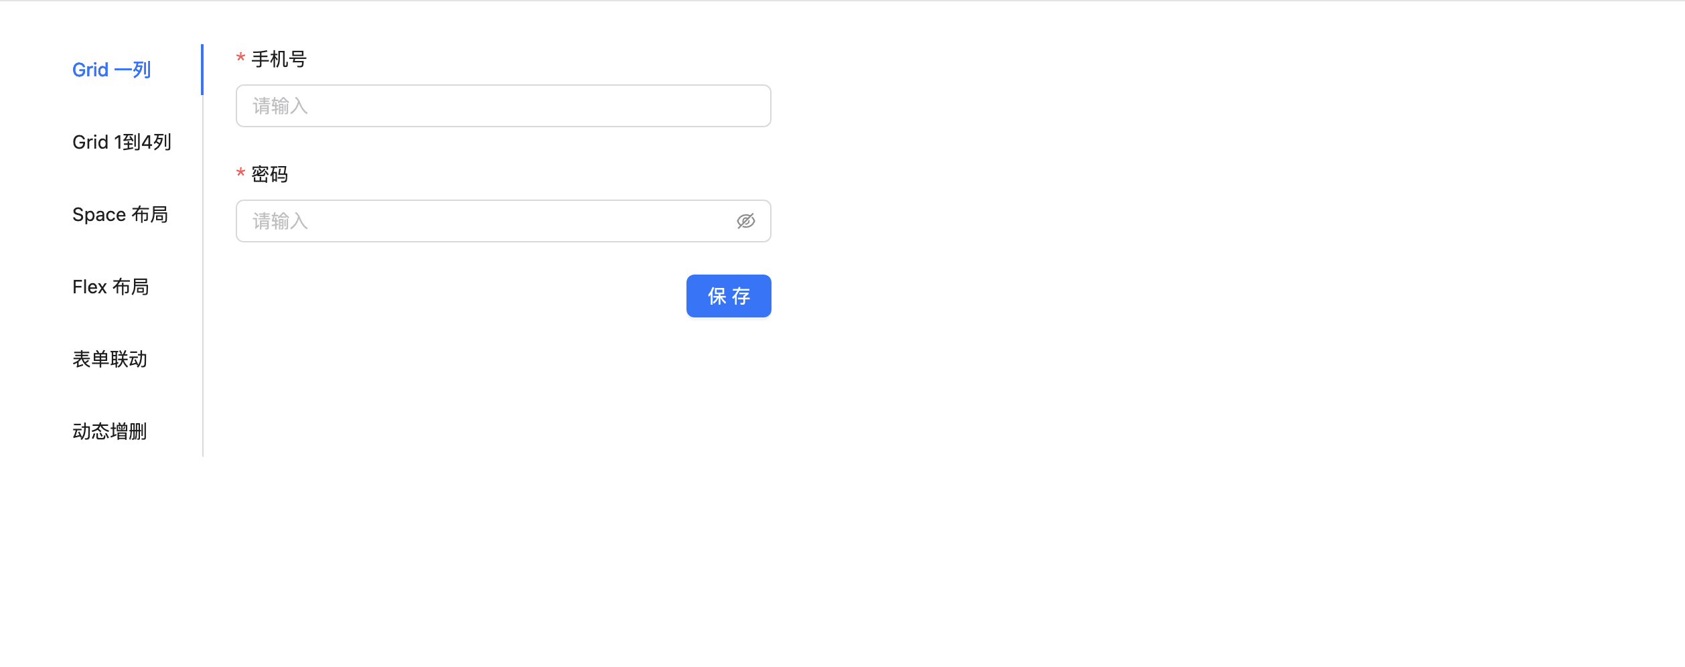Switch to the 'Grid 1到4列' tab
Image resolution: width=1685 pixels, height=667 pixels.
122,142
